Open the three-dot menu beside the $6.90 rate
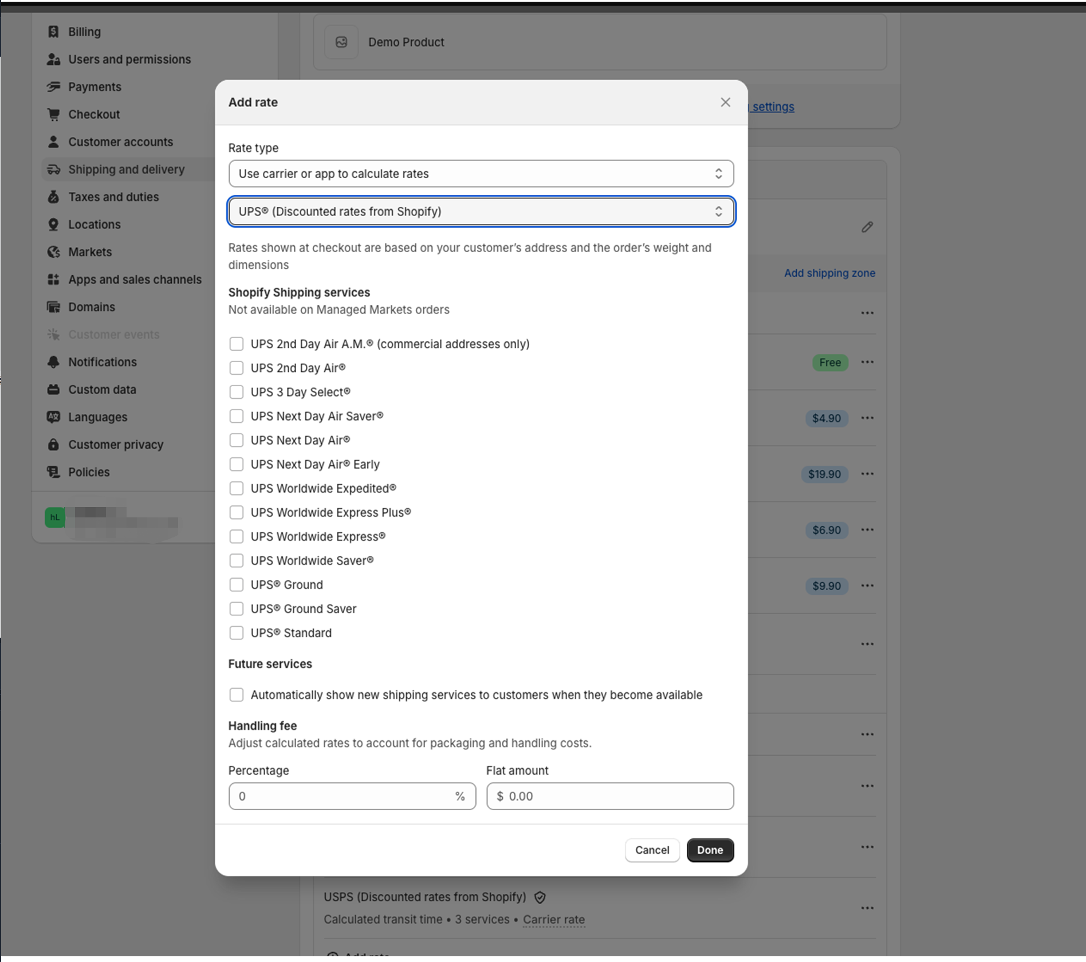 (867, 529)
